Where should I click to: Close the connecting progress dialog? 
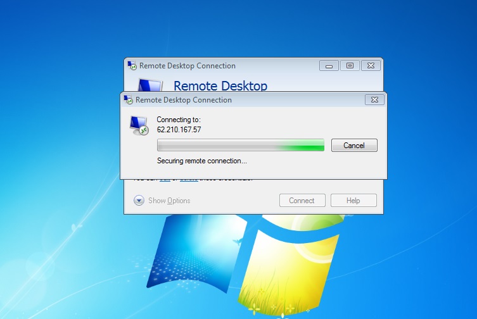click(374, 100)
